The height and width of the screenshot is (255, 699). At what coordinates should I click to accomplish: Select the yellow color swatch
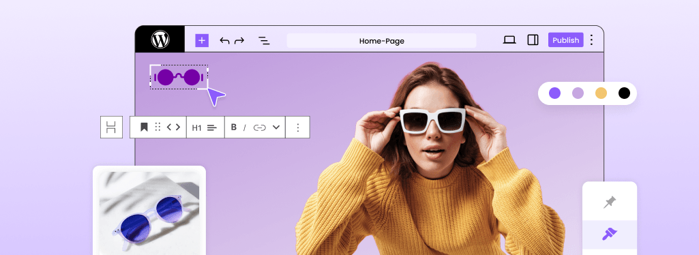(x=601, y=93)
